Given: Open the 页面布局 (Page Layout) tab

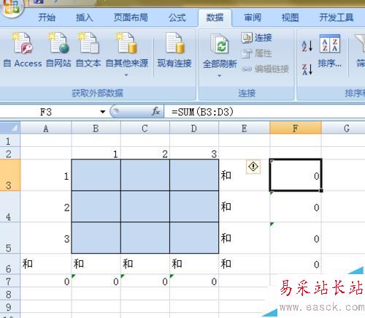Looking at the screenshot, I should coord(131,18).
